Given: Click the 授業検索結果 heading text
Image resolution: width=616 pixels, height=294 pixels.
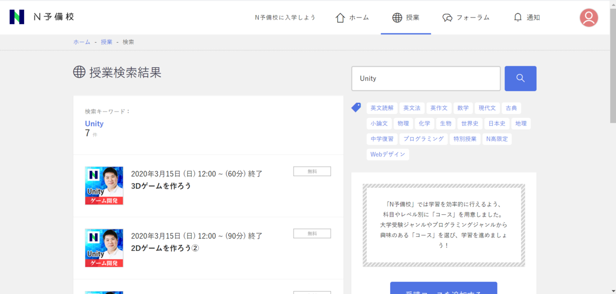Looking at the screenshot, I should point(125,72).
